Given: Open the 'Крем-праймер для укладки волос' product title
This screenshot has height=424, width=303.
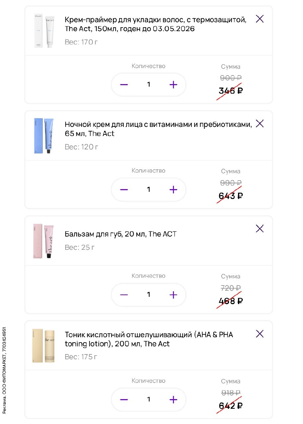Looking at the screenshot, I should click(155, 24).
